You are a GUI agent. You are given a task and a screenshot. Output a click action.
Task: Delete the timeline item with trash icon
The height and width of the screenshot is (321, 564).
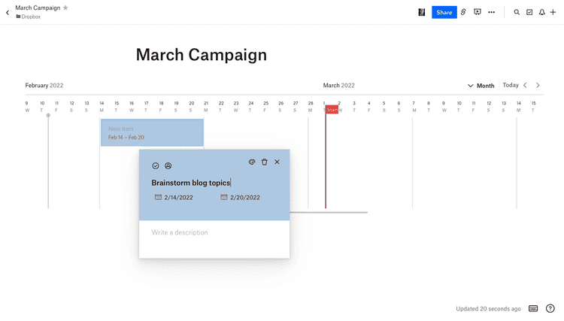(x=264, y=162)
